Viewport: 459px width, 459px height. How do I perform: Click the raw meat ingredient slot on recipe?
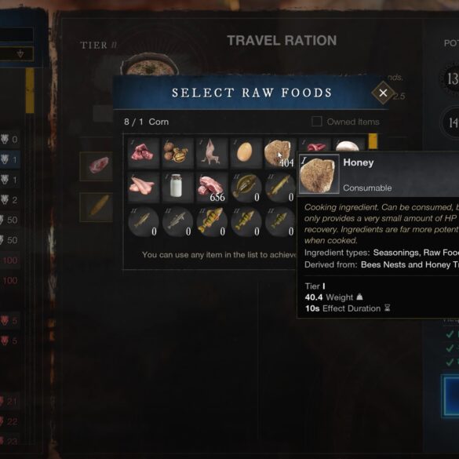(x=97, y=166)
